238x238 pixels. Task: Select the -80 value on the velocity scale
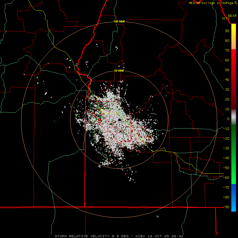[226, 197]
